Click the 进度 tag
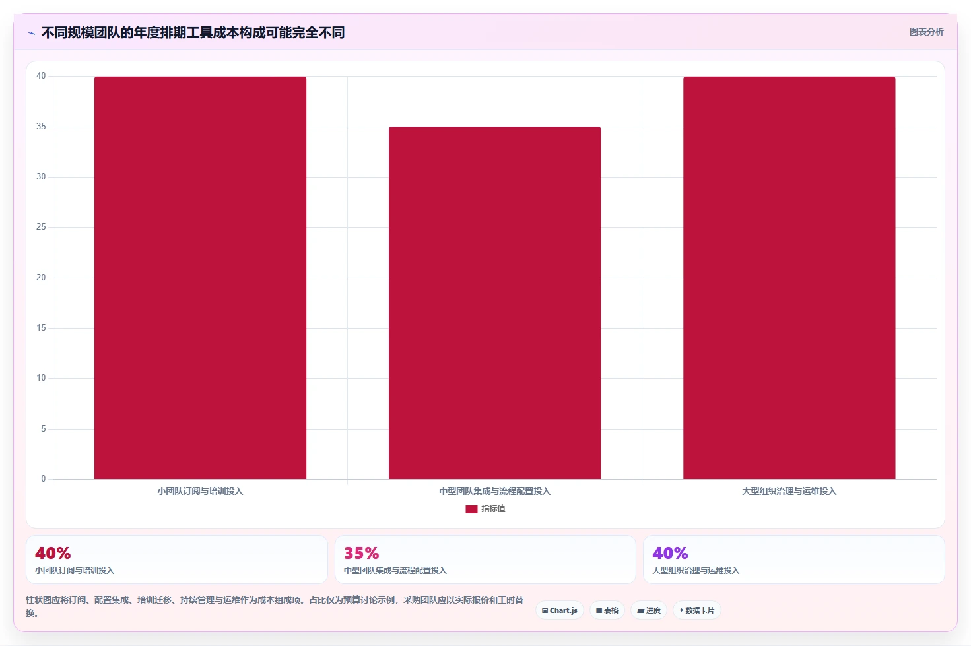 [x=649, y=610]
